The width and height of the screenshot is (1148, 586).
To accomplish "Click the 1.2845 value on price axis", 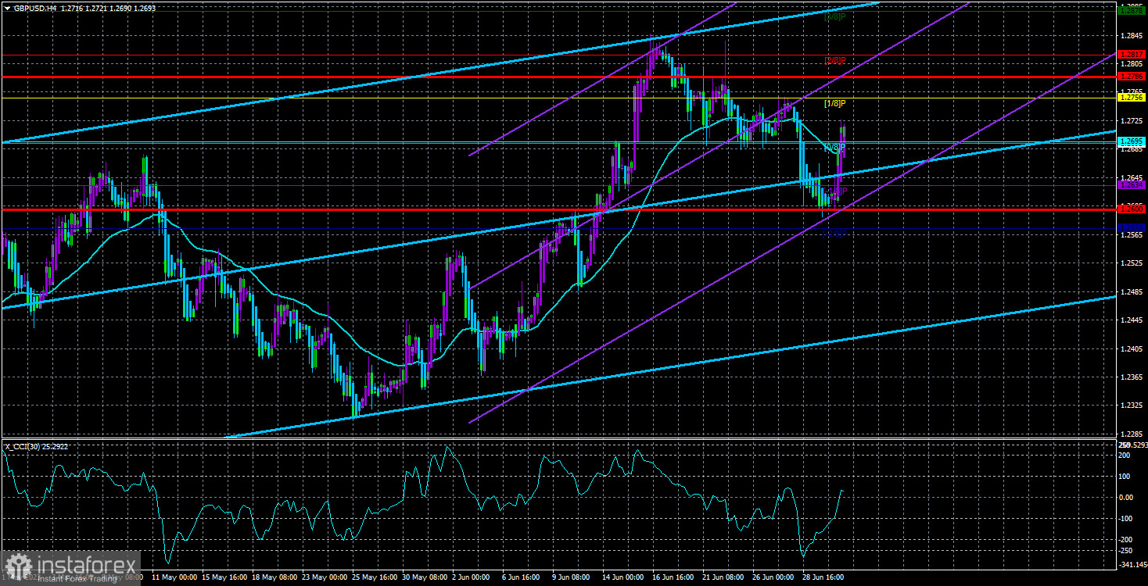I will [x=1132, y=36].
